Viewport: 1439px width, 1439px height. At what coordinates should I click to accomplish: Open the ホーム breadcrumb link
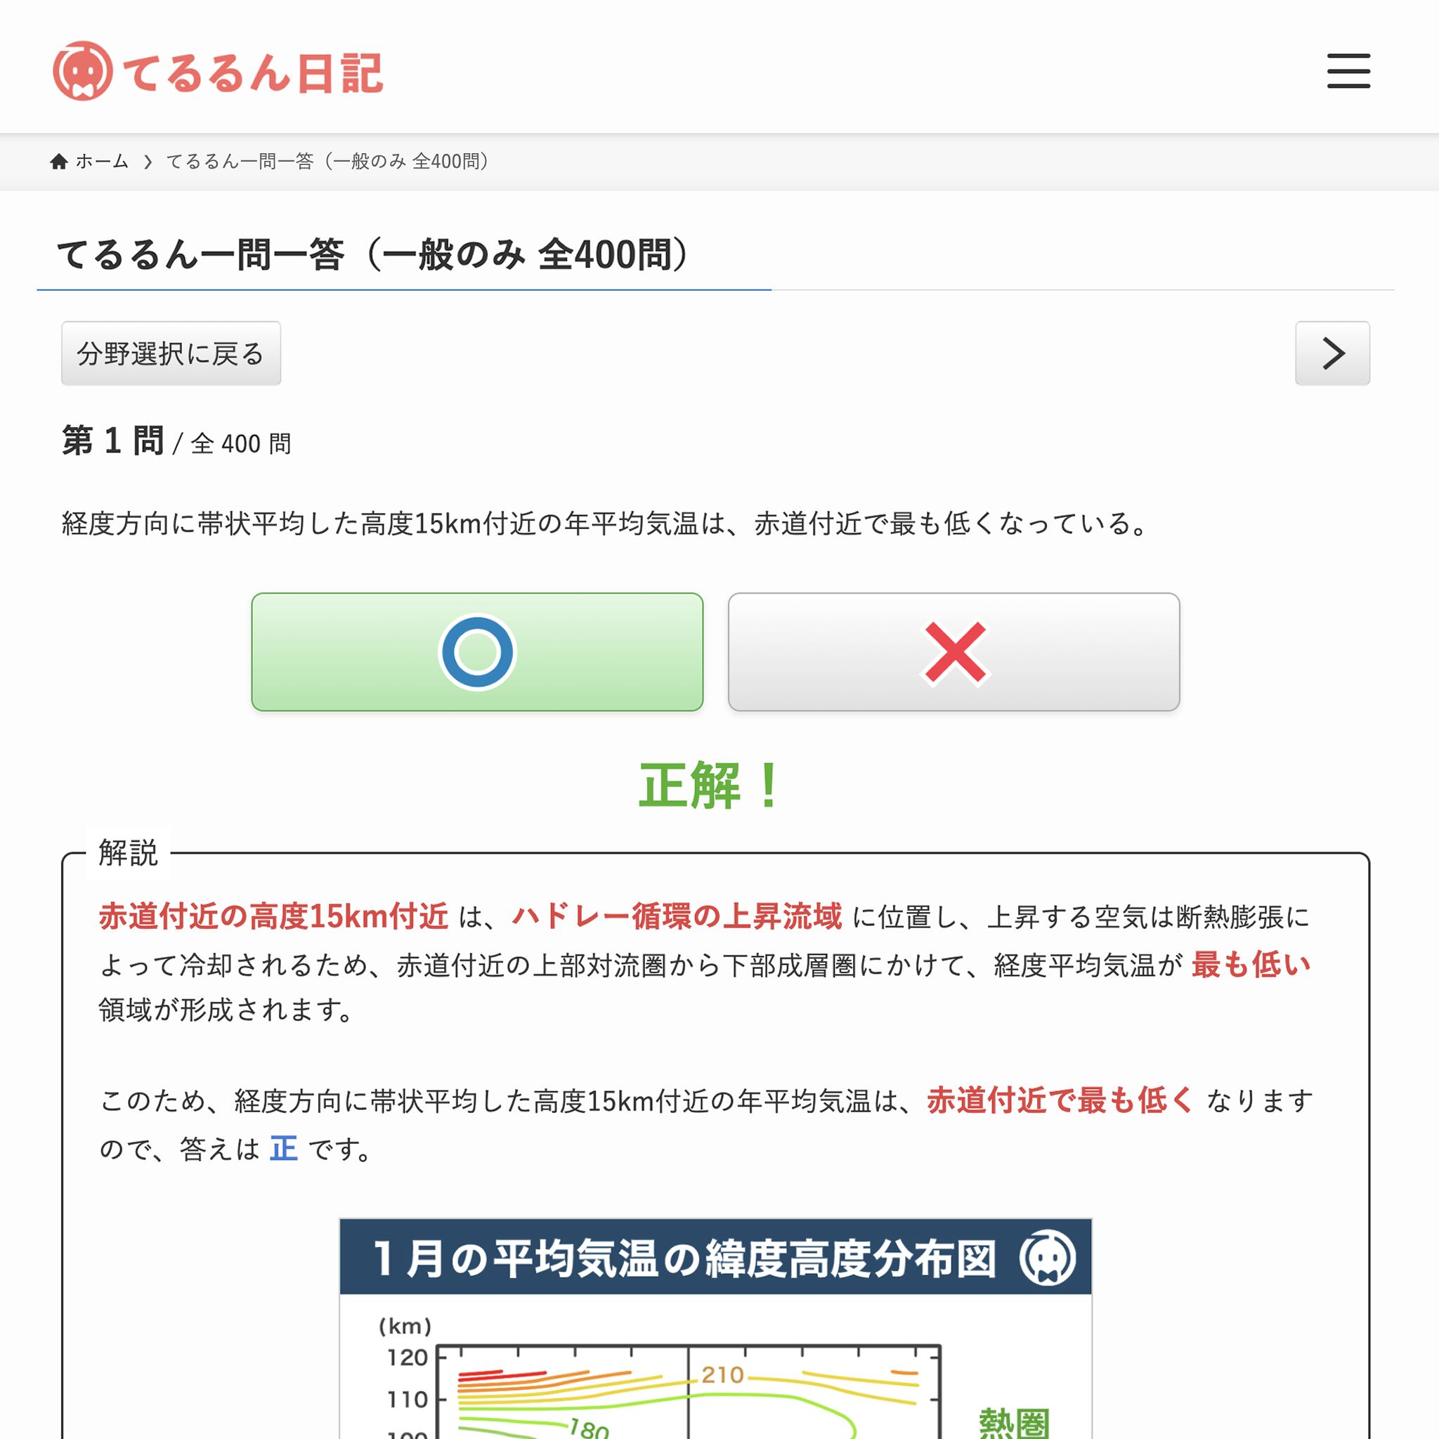tap(102, 161)
